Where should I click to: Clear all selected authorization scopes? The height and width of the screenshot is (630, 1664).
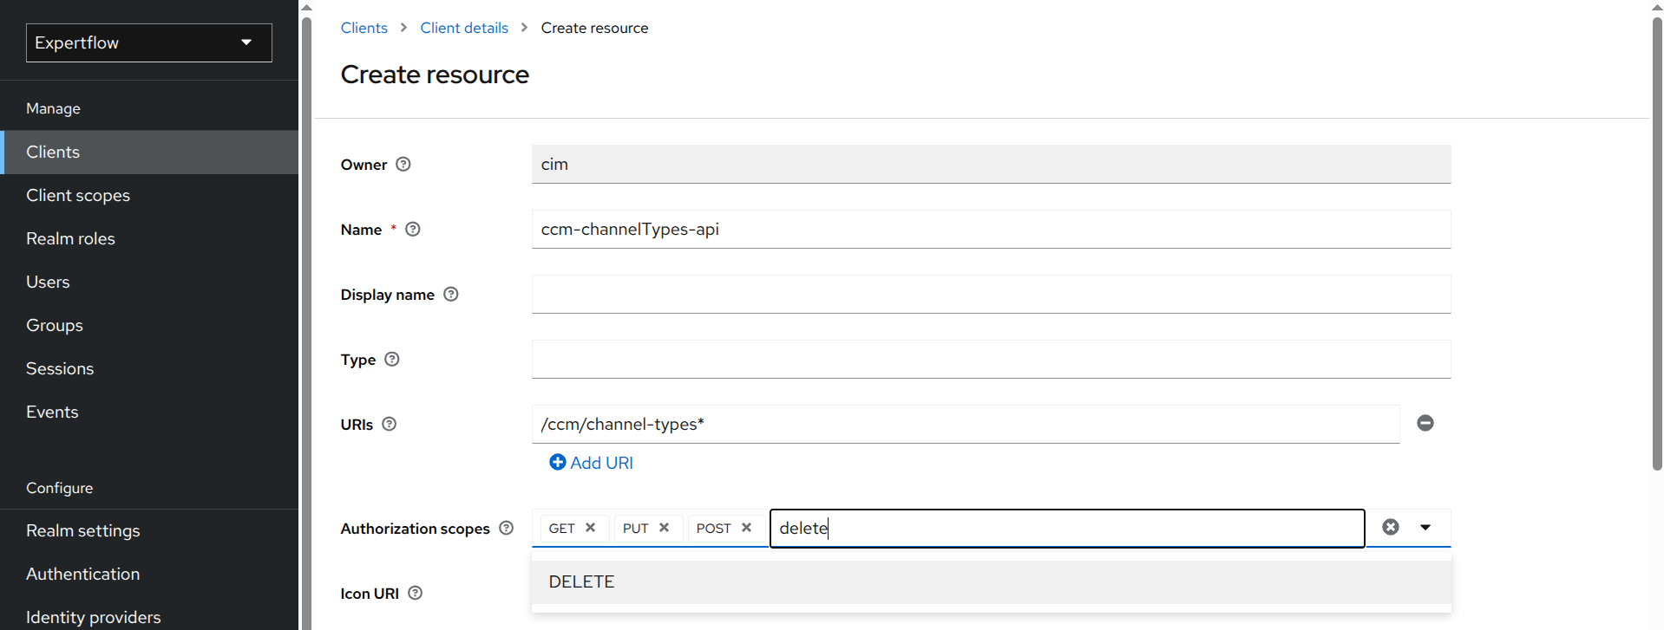[x=1390, y=528]
